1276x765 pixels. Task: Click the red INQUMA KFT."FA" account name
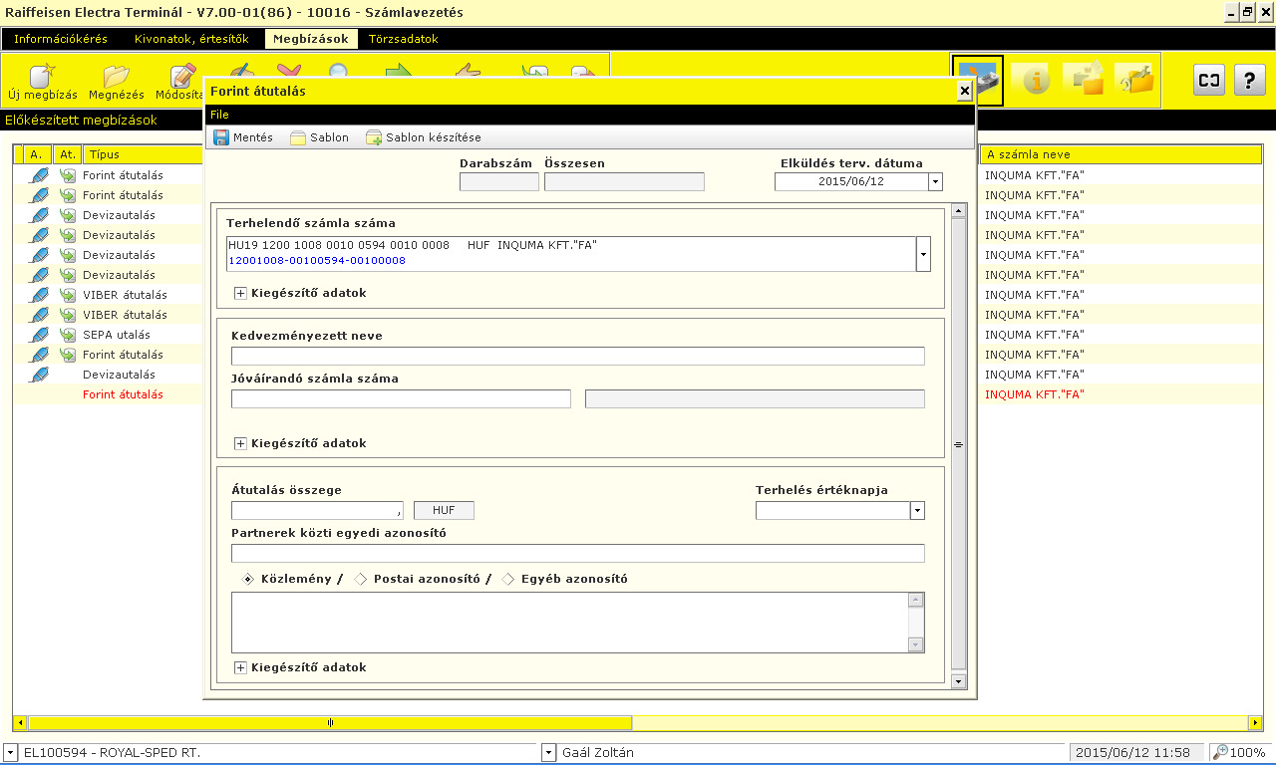click(1034, 394)
